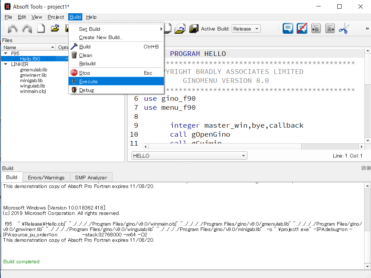Screen dimensions: 371x278
Task: Float the Build panel with the undock icon
Action: (363, 168)
